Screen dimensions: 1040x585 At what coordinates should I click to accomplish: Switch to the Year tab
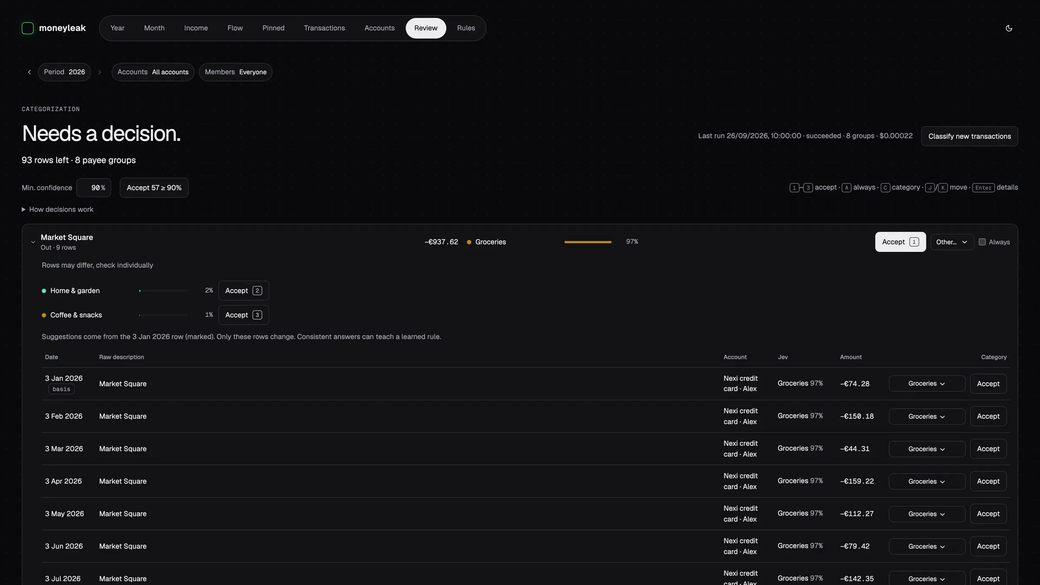tap(117, 28)
